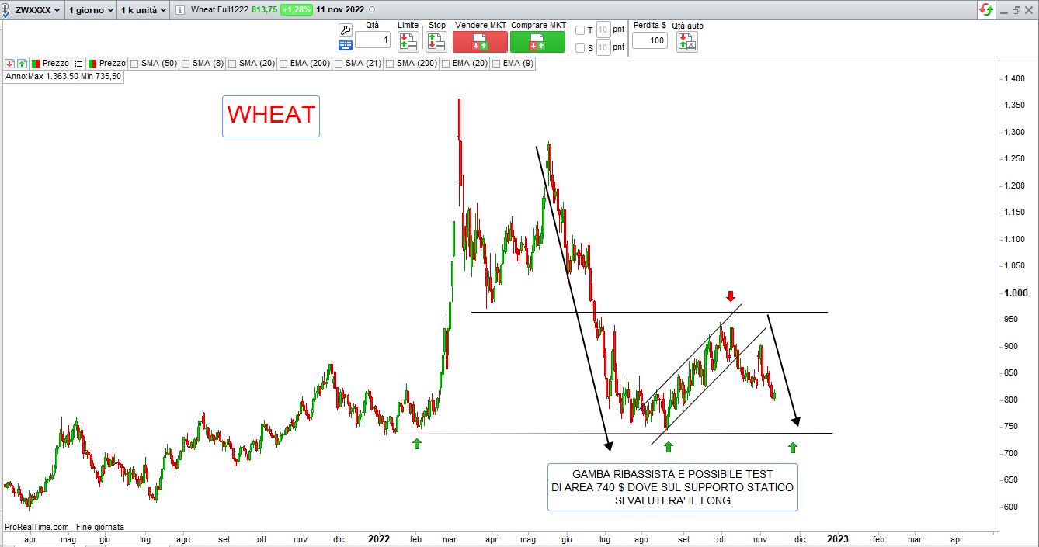
Task: Toggle the EMA (20) checkbox
Action: [x=447, y=63]
